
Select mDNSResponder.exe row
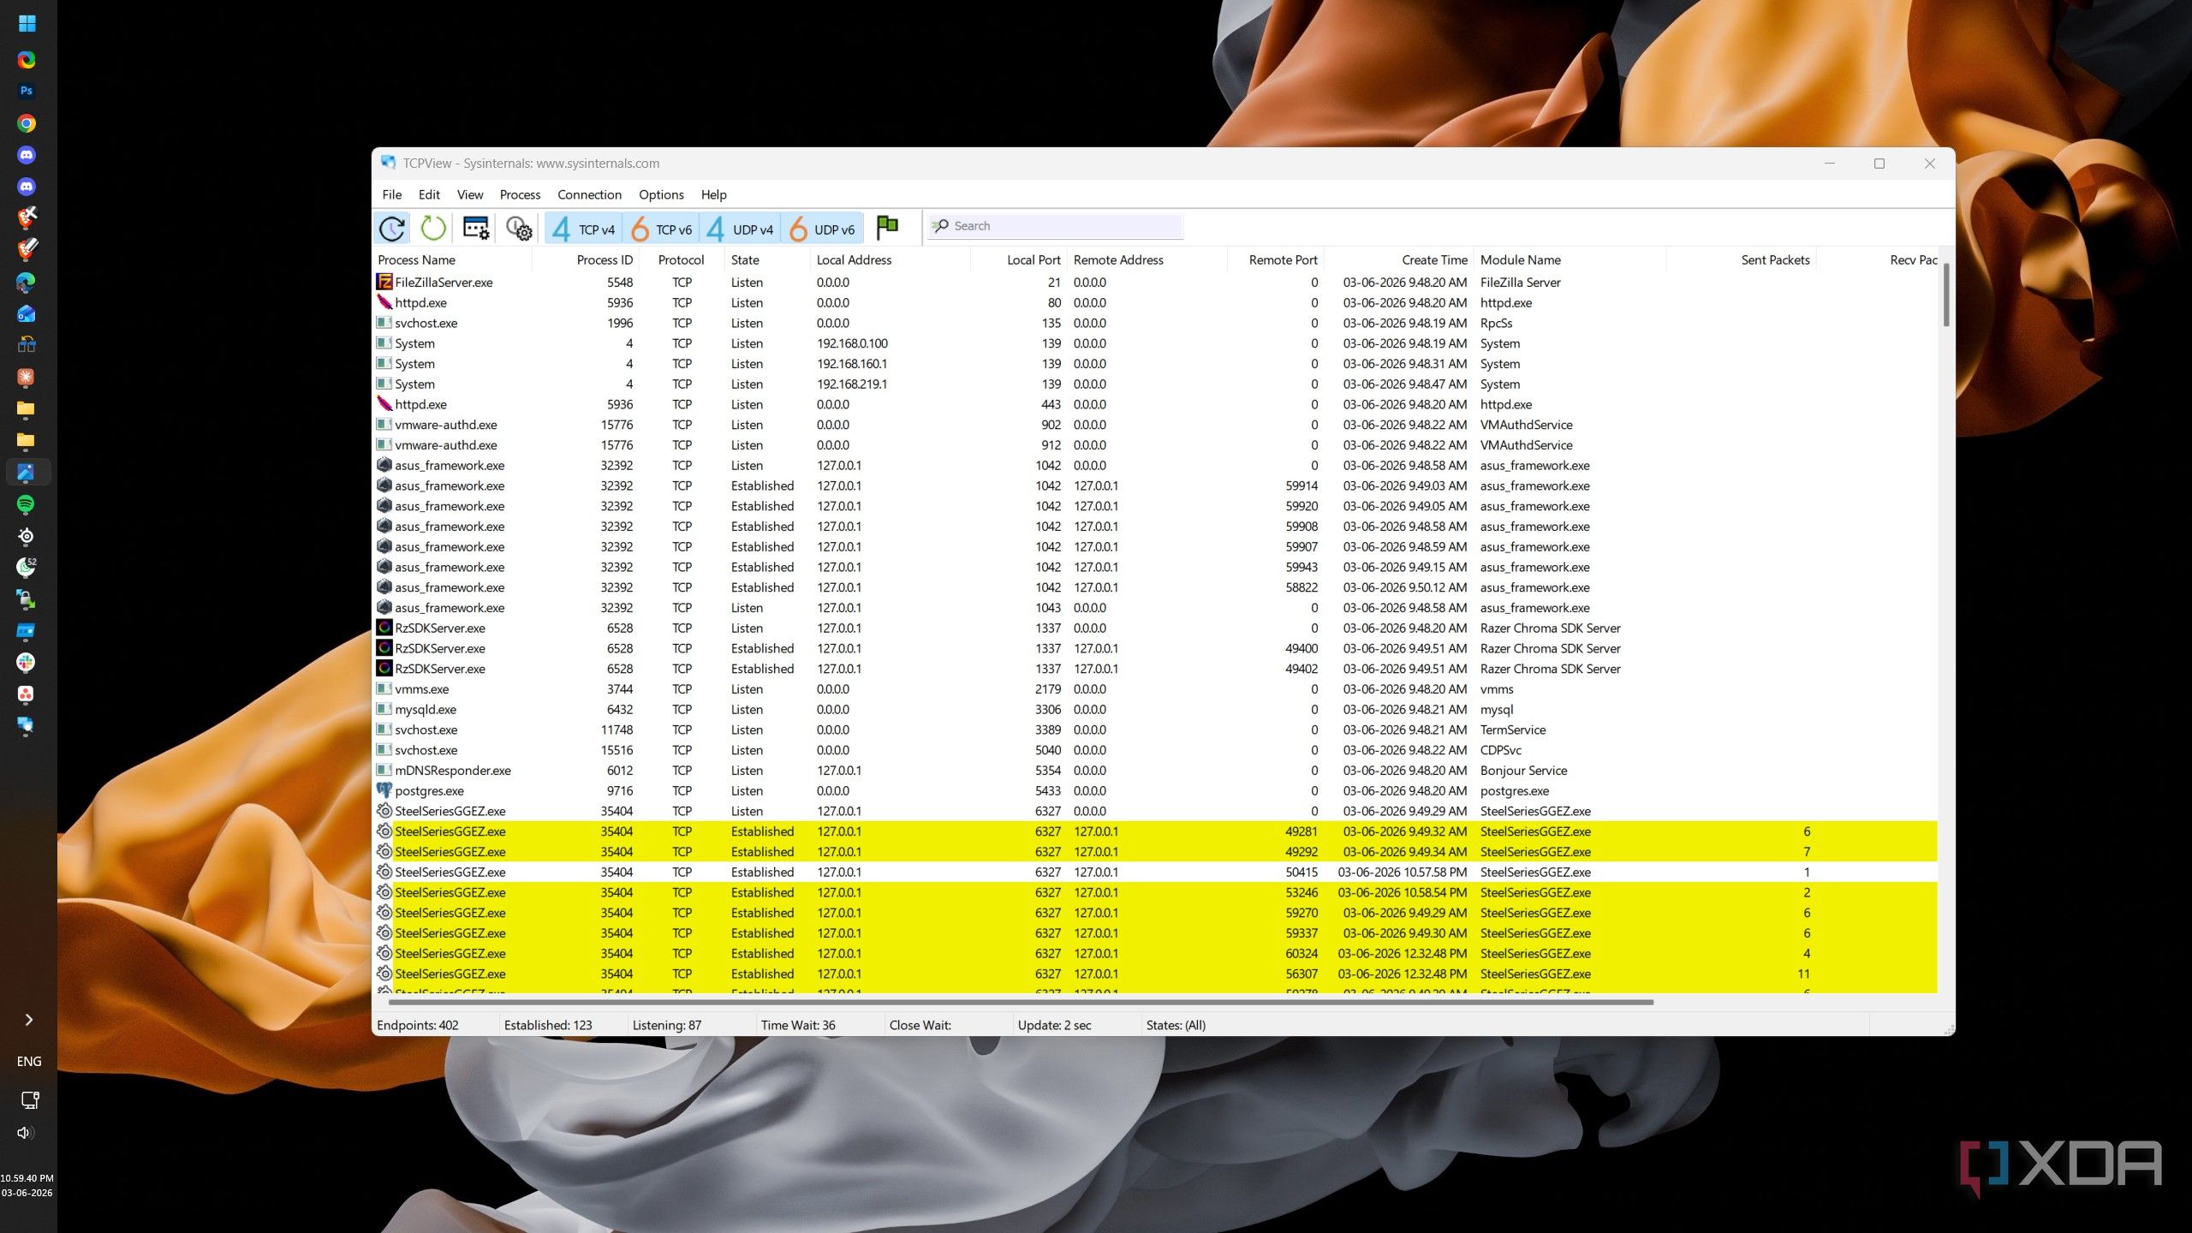[1156, 771]
